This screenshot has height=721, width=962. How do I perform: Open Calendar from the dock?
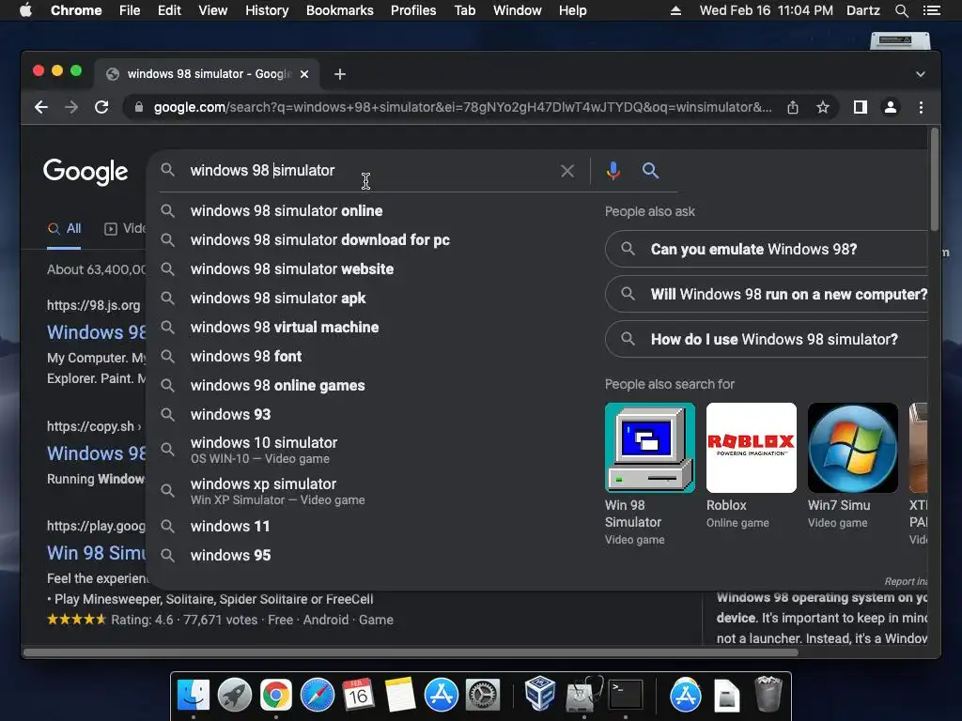(358, 695)
